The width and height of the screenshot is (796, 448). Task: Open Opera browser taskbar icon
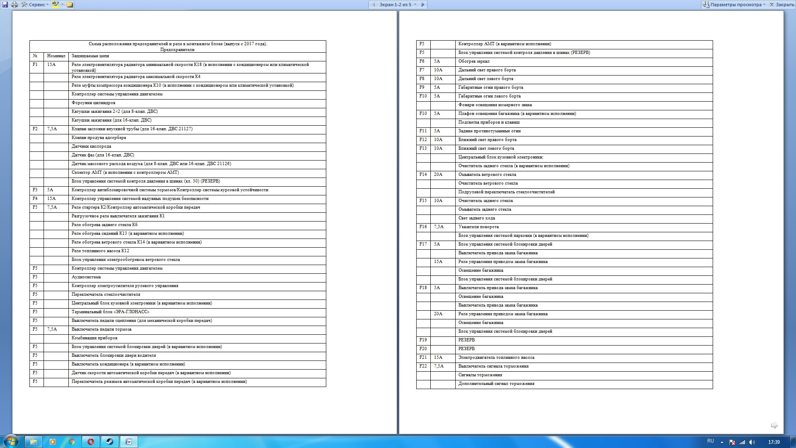pos(91,442)
